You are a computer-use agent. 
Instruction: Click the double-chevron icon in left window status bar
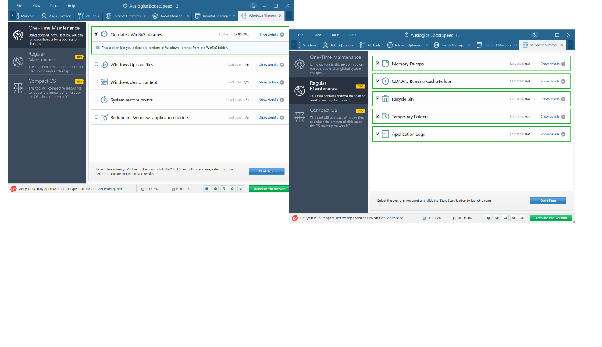241,189
